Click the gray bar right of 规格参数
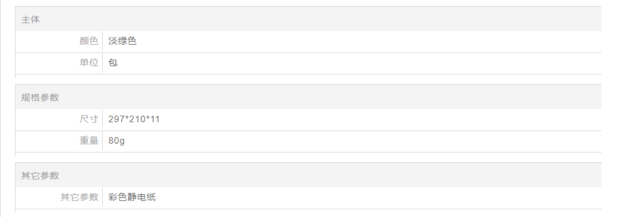620x217 pixels. pyautogui.click(x=330, y=98)
